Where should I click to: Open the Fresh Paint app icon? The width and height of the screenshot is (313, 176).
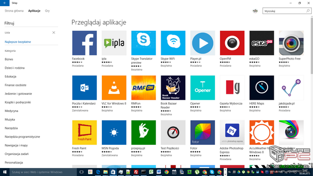point(85,133)
